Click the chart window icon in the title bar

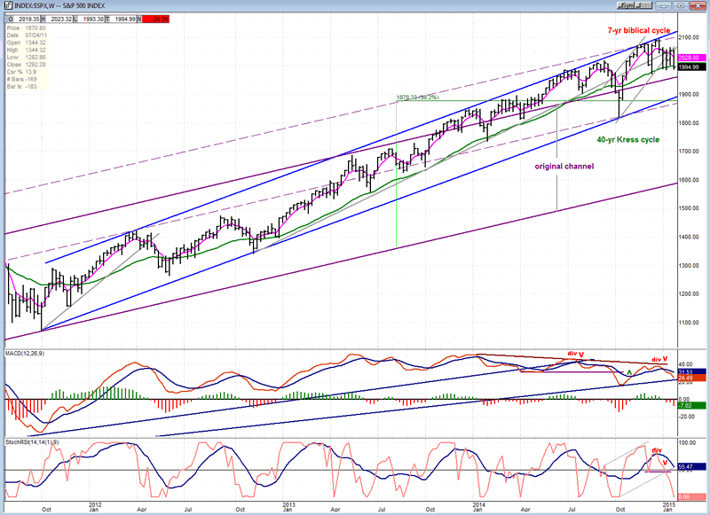[9, 6]
